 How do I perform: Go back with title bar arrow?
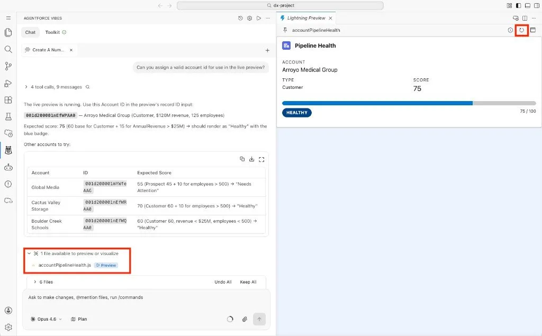pos(160,5)
